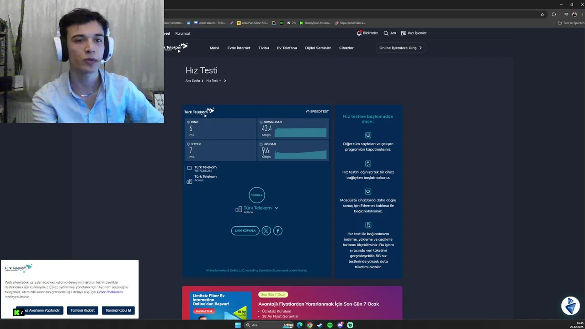The width and height of the screenshot is (585, 329).
Task: Click the Hız Testi breadcrumb item
Action: pyautogui.click(x=212, y=81)
